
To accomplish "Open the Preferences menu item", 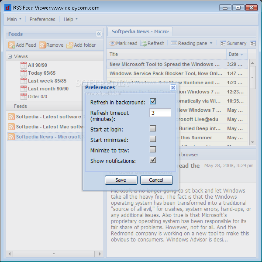I will click(x=42, y=19).
